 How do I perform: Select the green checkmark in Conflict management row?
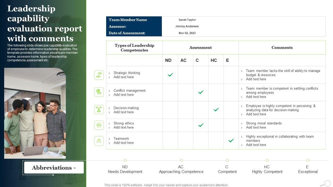pyautogui.click(x=201, y=92)
